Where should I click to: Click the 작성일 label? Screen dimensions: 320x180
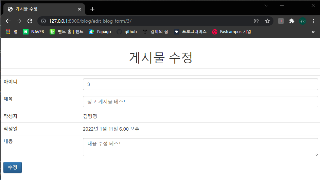(x=11, y=129)
